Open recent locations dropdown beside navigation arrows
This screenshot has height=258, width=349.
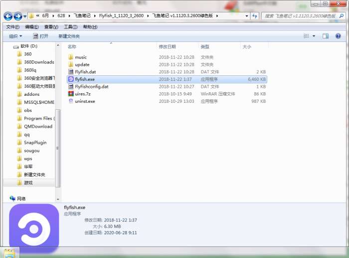coord(25,16)
